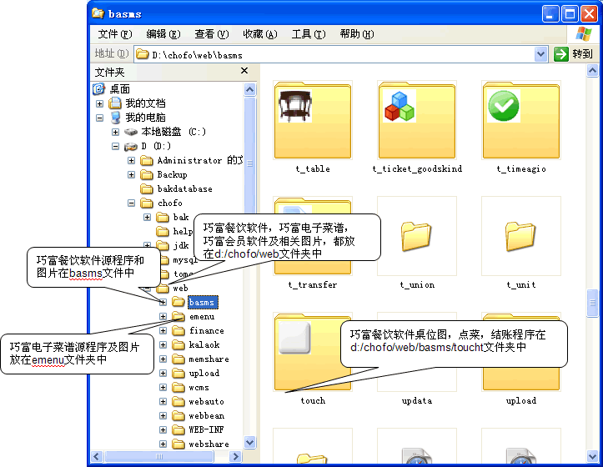Click the desktop icon in tree
Screen dimensions: 603x467
[99, 88]
